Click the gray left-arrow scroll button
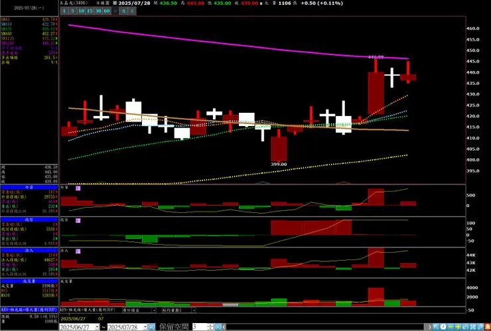The width and height of the screenshot is (491, 331). coord(224,327)
